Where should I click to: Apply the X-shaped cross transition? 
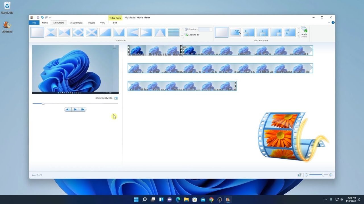click(92, 32)
